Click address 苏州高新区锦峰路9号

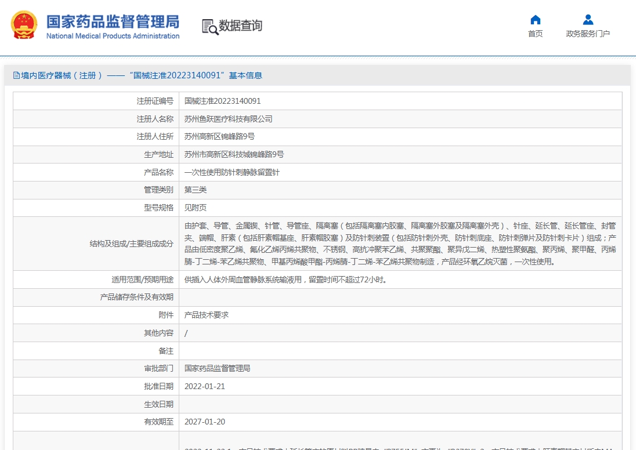coord(219,137)
